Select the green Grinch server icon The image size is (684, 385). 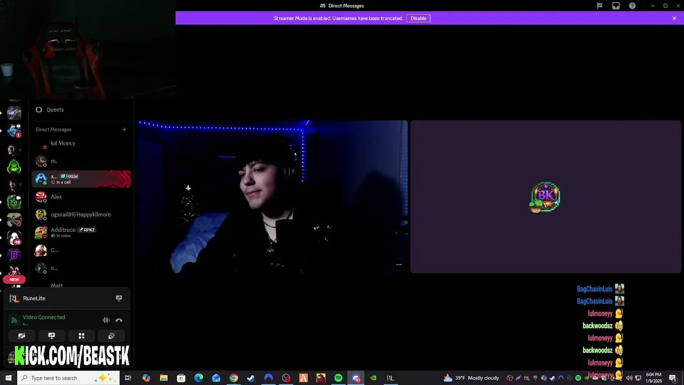pos(14,167)
